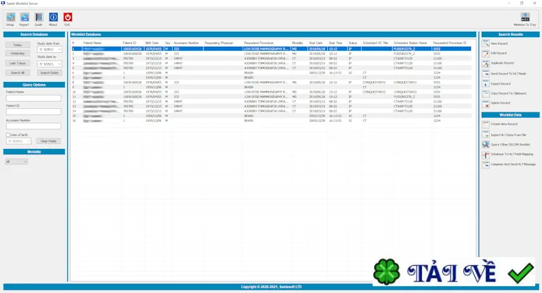Open the Report toolbar icon
This screenshot has width=542, height=293.
click(x=24, y=18)
